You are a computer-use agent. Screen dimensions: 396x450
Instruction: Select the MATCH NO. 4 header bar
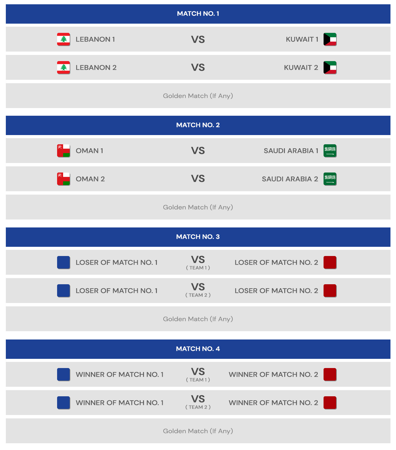pos(198,349)
